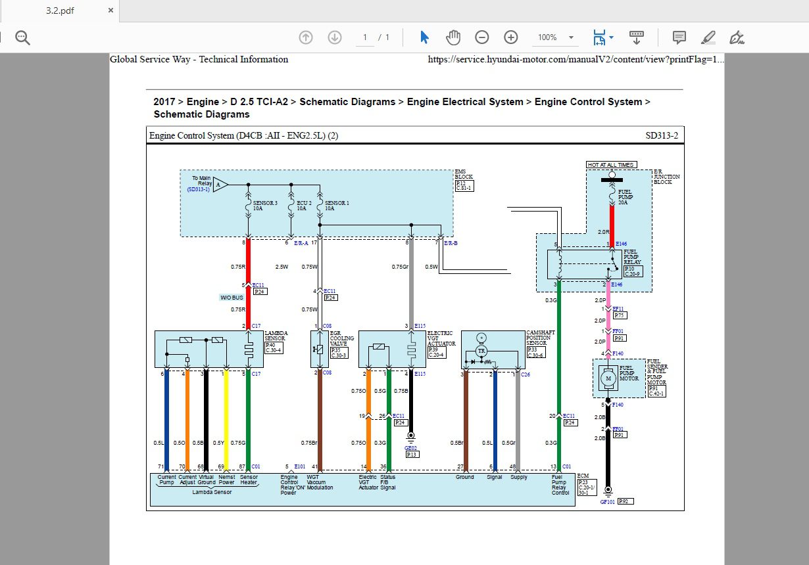Zoom out with the minus icon
Viewport: 809px width, 565px height.
click(x=482, y=37)
